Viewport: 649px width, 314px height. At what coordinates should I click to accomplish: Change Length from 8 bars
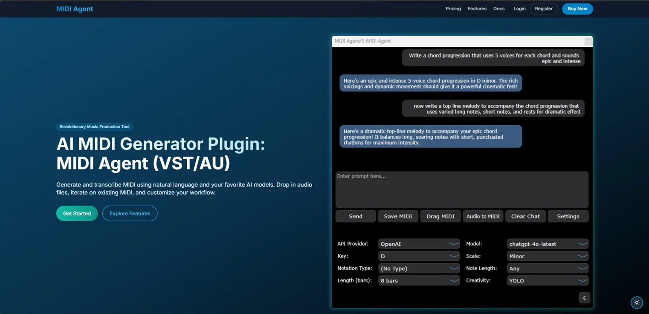tap(419, 280)
